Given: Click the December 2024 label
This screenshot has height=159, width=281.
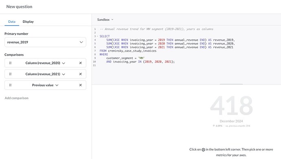Looking at the screenshot, I should point(231,121).
